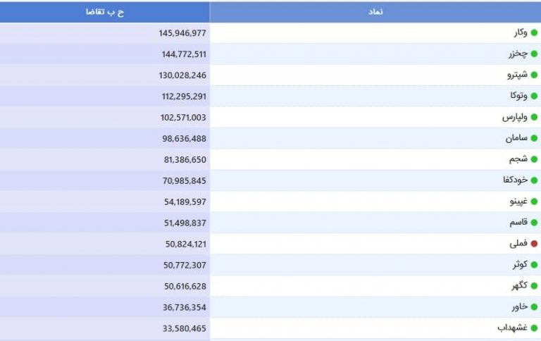Screen dimensions: 541x341
Task: Select the قاسم symbol name
Action: [518, 222]
